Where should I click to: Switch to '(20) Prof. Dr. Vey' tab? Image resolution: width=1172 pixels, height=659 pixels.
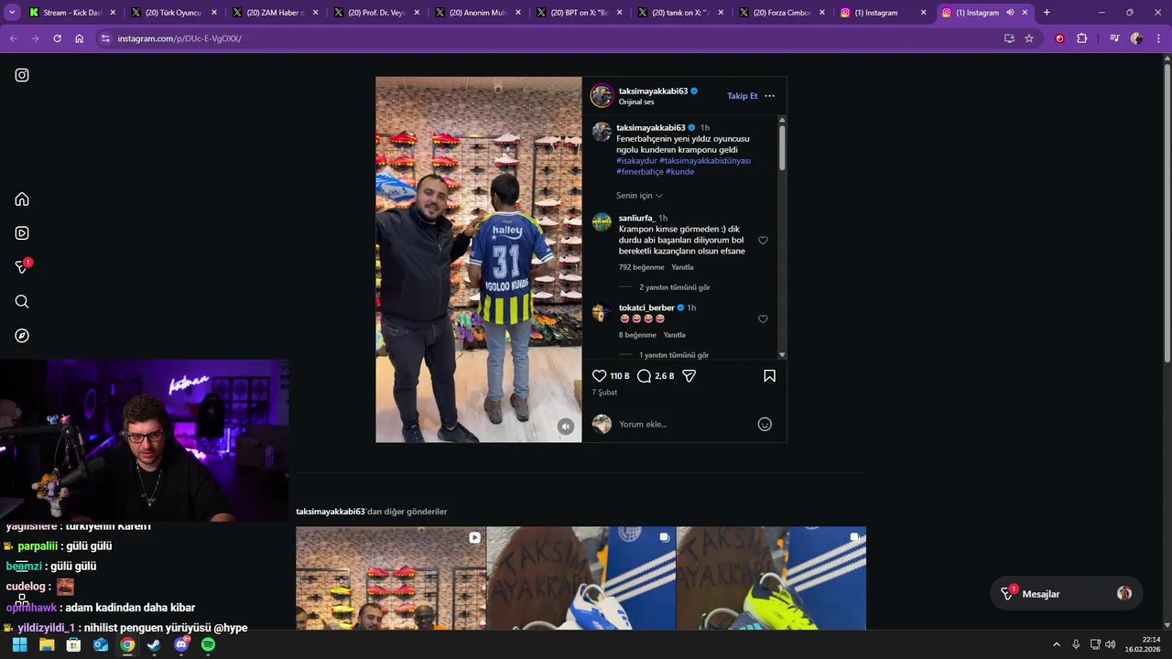(376, 13)
